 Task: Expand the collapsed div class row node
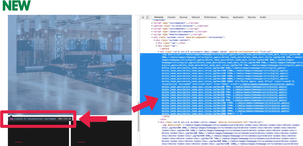pyautogui.click(x=157, y=43)
